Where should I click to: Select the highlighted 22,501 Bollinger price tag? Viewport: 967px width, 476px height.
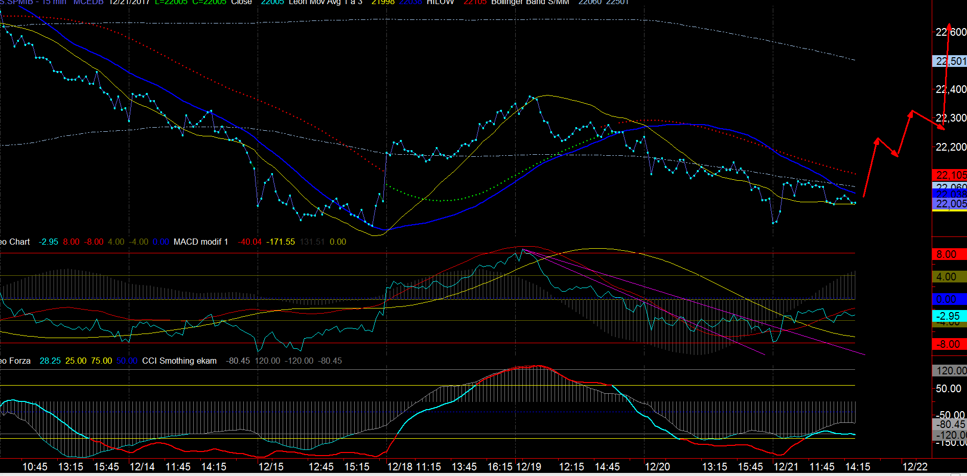click(x=950, y=61)
